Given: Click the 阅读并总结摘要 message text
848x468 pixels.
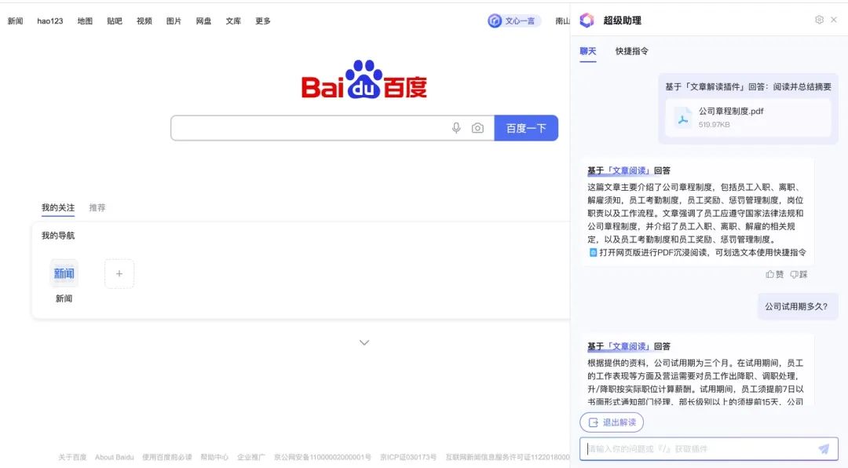Looking at the screenshot, I should 802,86.
